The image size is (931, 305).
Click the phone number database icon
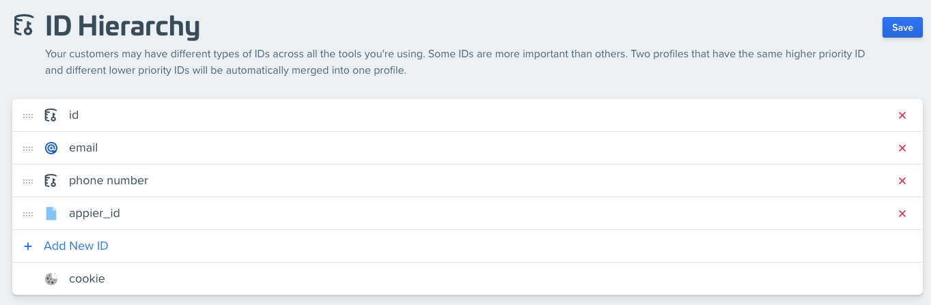click(x=51, y=181)
